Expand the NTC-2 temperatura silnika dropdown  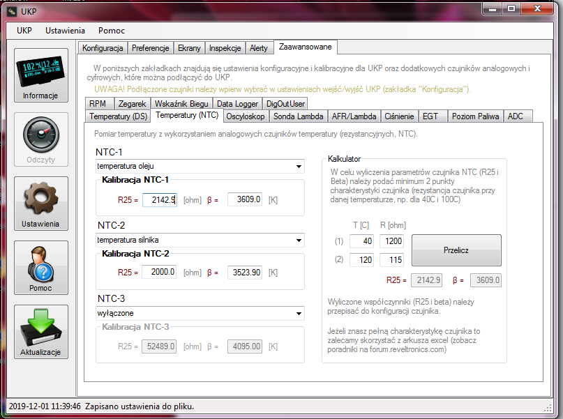199,240
